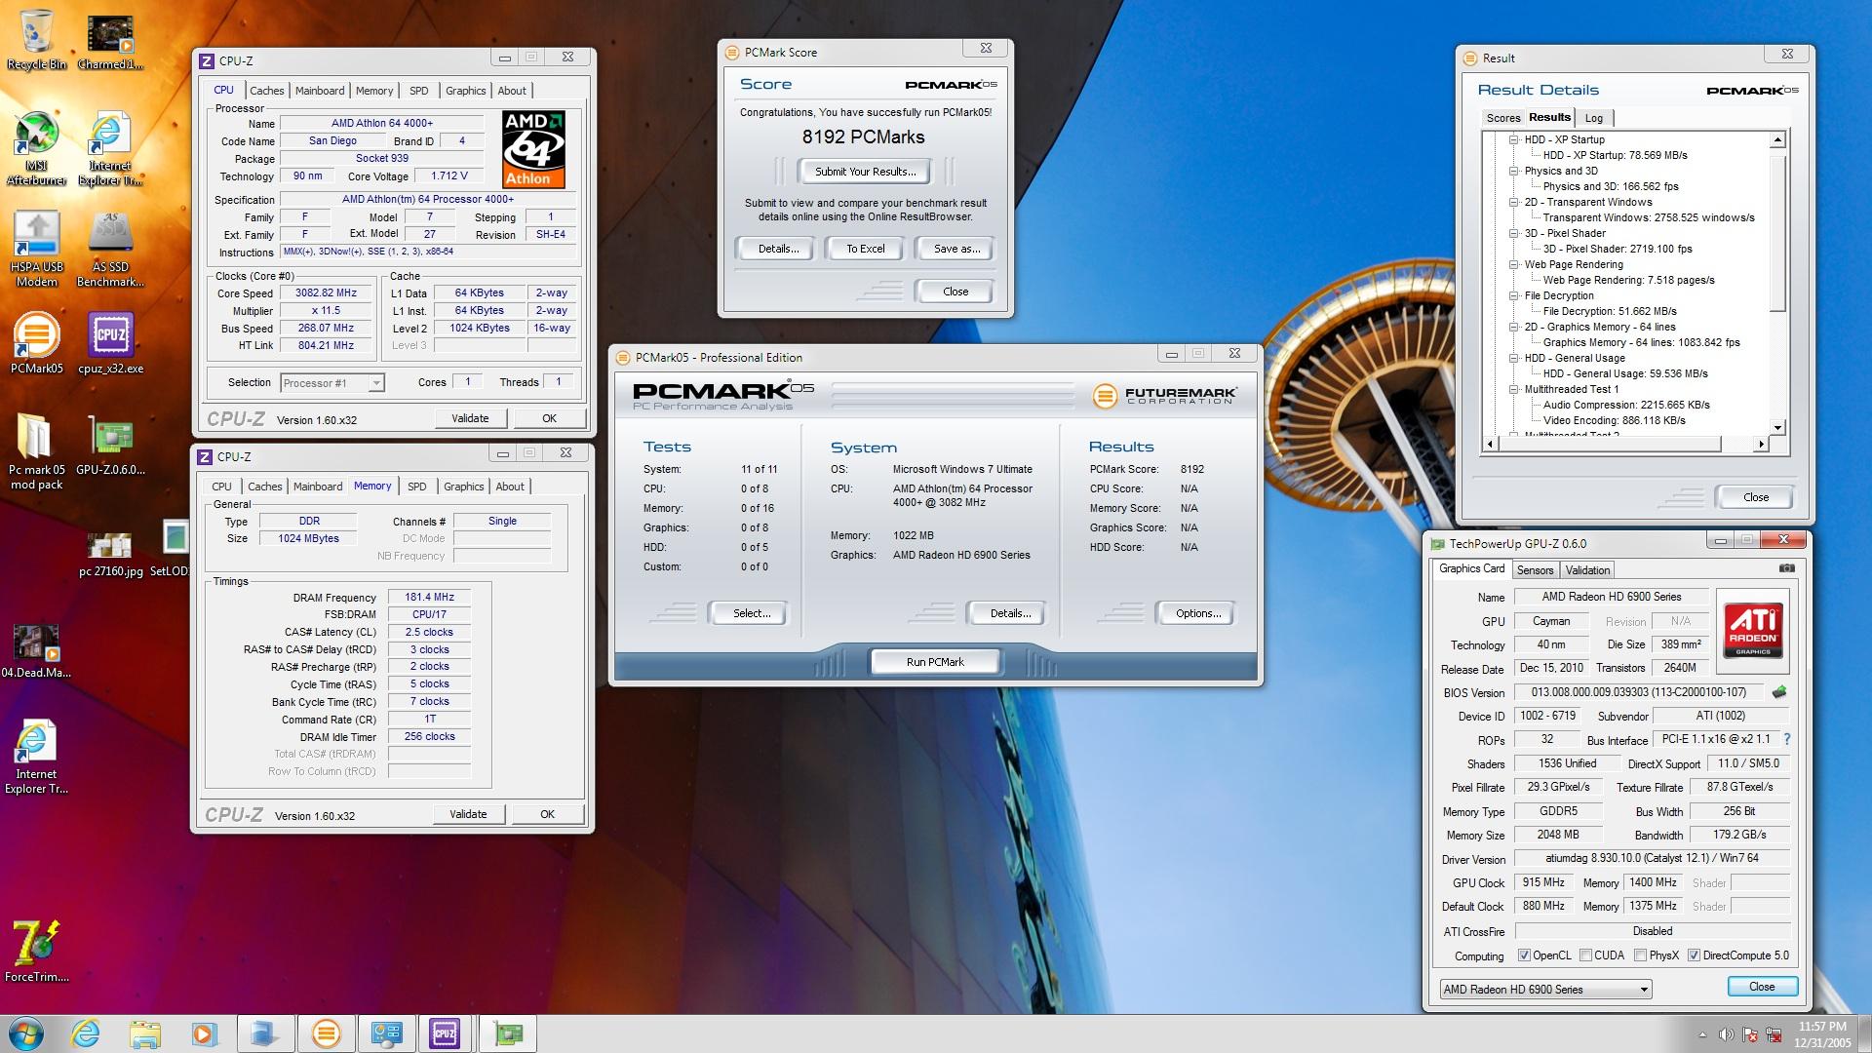The image size is (1872, 1053).
Task: Click the results tree vertical scrollbar thumb
Action: (1777, 232)
